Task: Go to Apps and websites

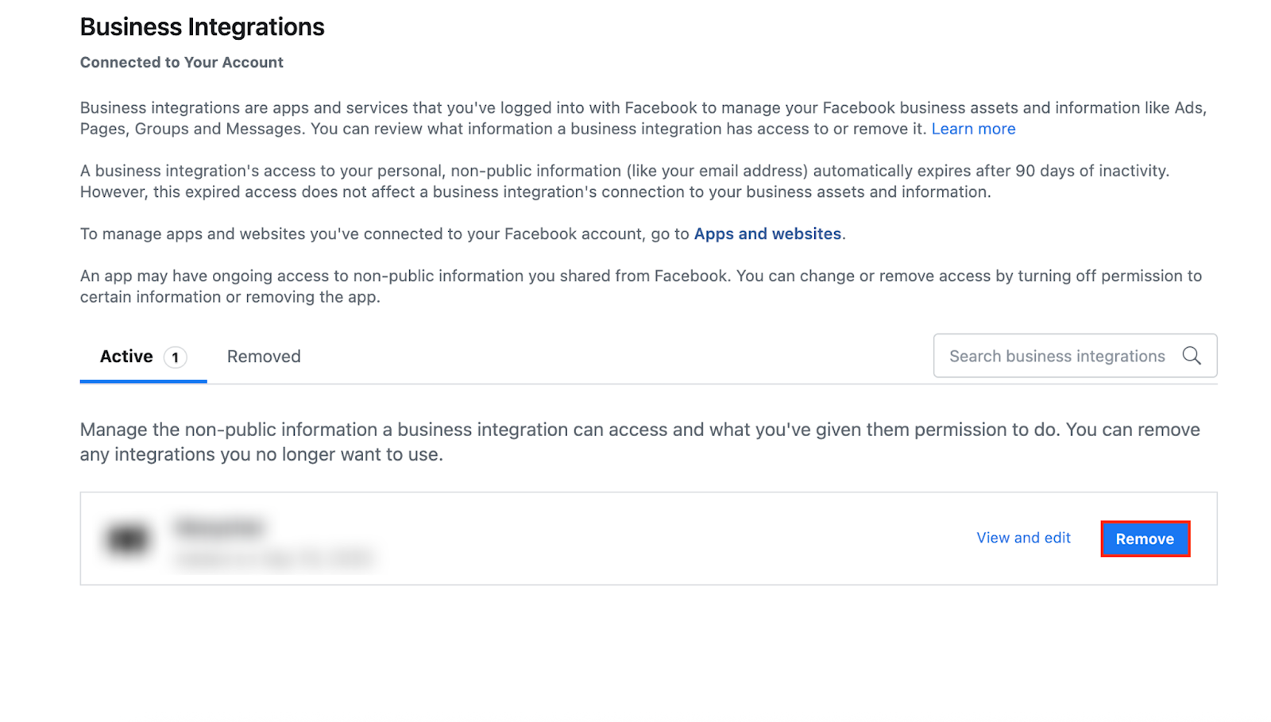Action: 767,234
